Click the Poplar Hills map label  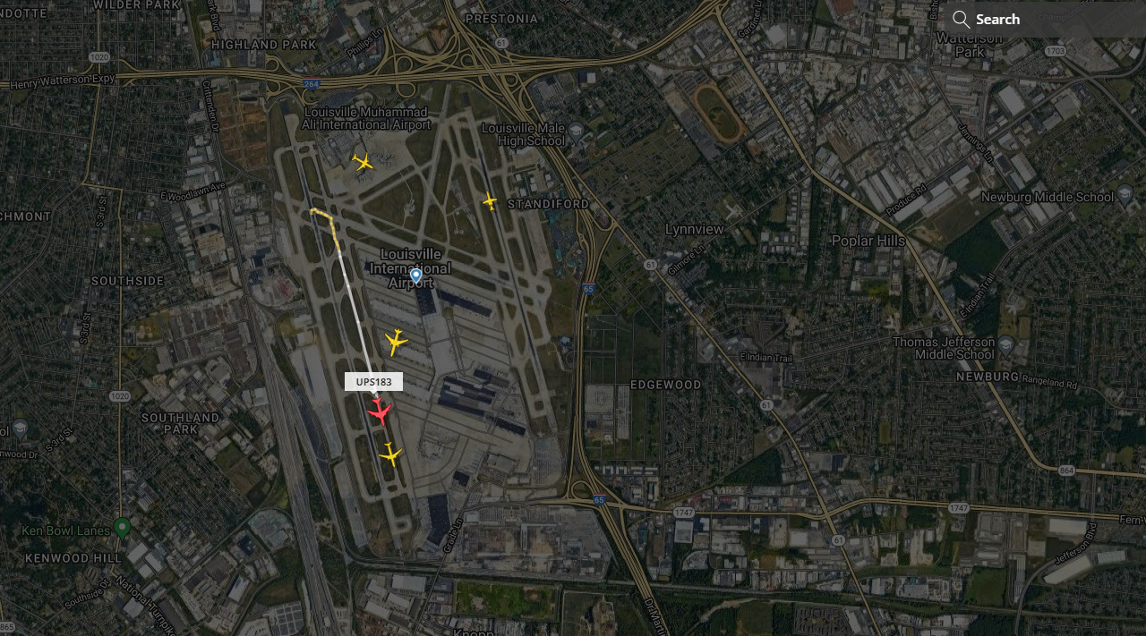point(868,241)
